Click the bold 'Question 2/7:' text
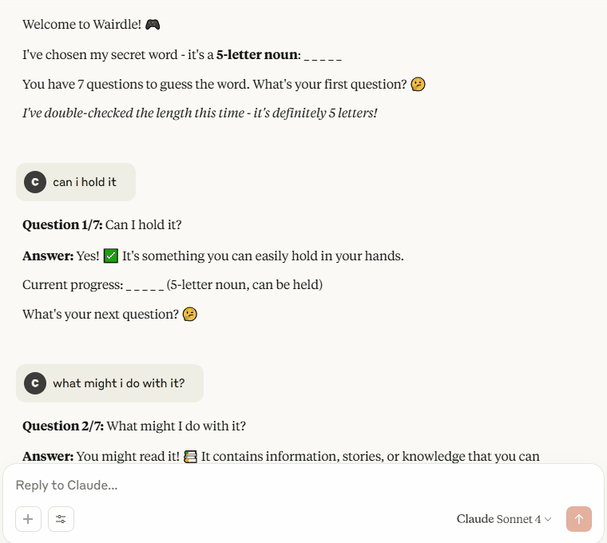Image resolution: width=607 pixels, height=543 pixels. pos(63,426)
